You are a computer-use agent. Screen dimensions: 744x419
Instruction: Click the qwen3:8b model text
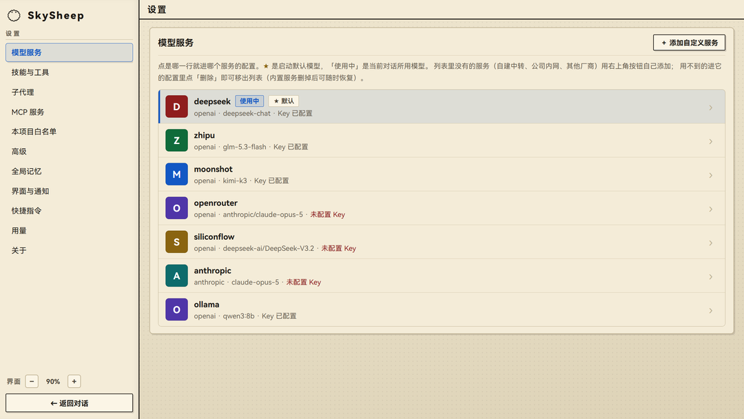pos(238,316)
